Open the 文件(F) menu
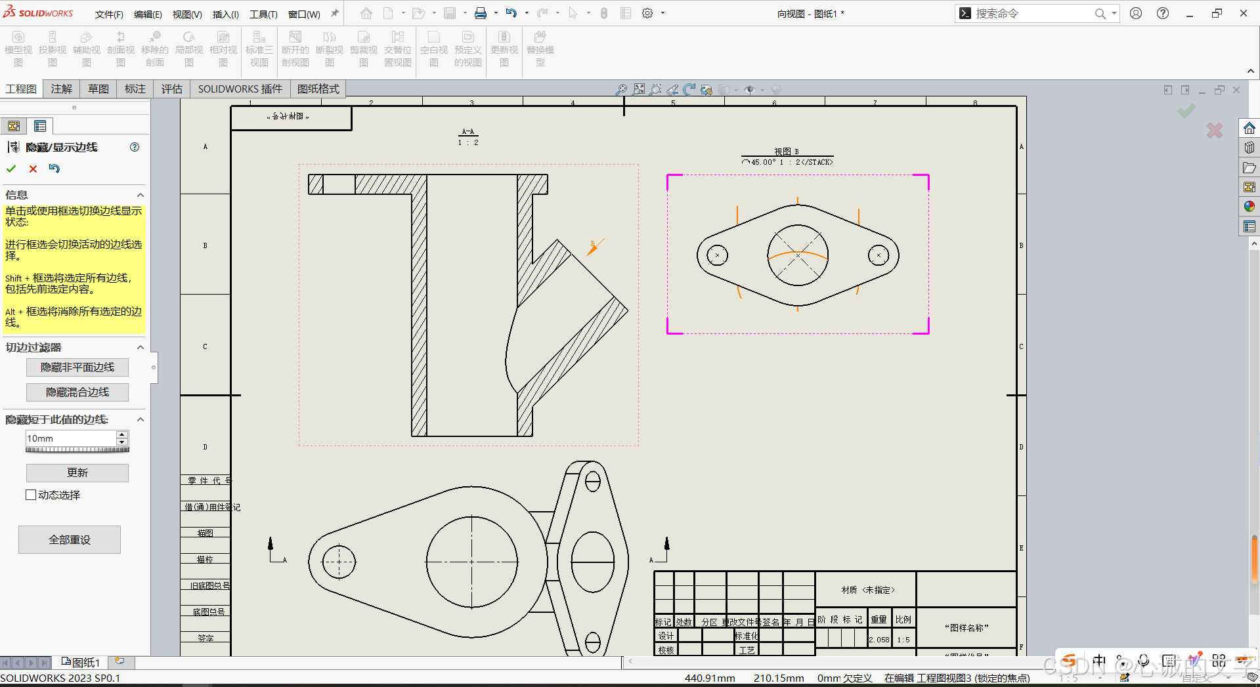Viewport: 1260px width, 687px height. pyautogui.click(x=109, y=14)
